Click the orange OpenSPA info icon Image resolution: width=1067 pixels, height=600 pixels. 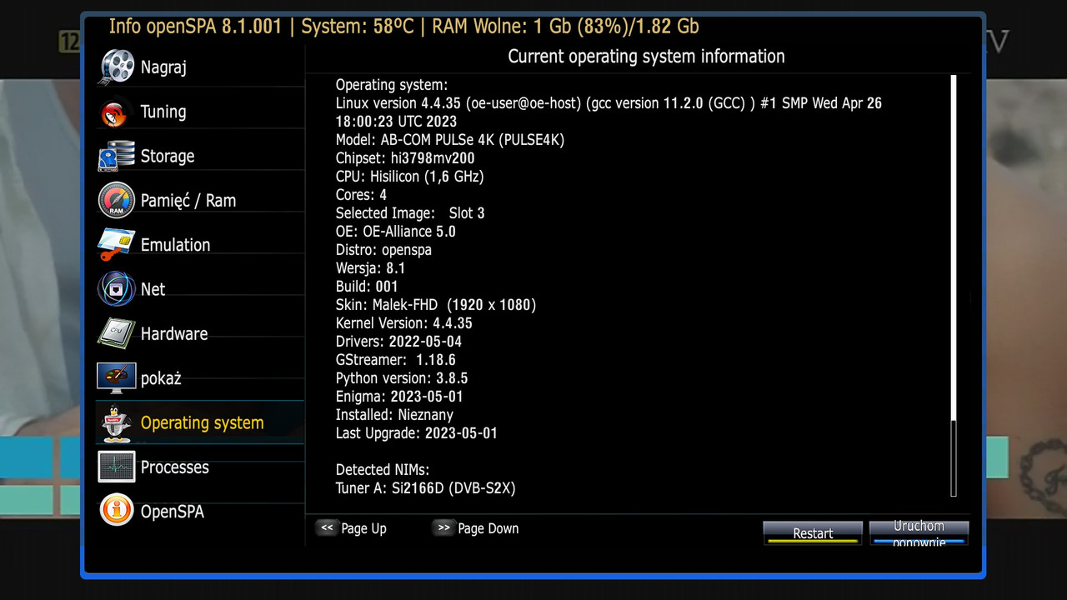pyautogui.click(x=116, y=511)
